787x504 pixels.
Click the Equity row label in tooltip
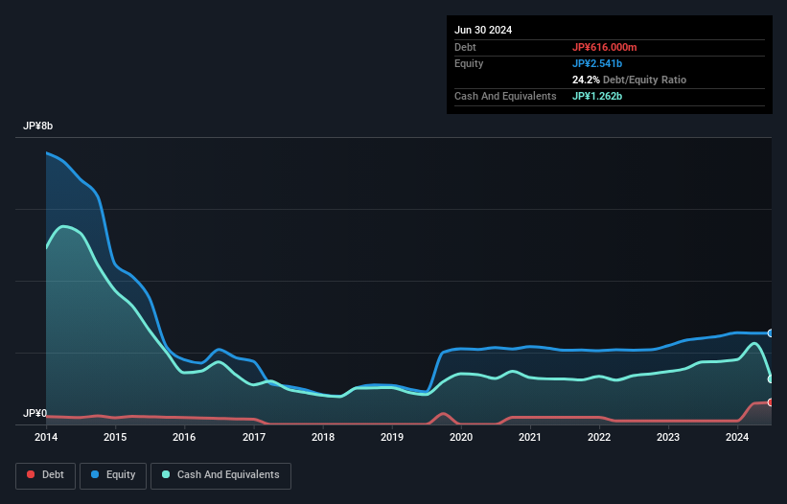tap(469, 63)
